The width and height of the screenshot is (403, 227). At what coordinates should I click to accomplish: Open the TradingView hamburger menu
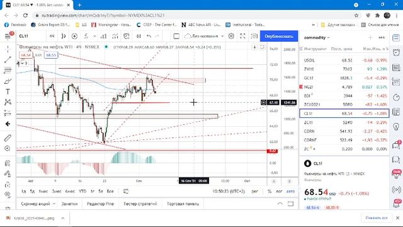tap(8, 36)
